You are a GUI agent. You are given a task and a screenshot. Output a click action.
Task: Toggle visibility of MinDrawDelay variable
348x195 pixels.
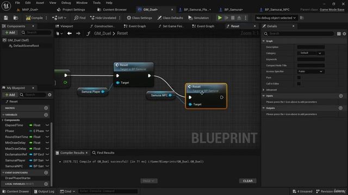47,142
